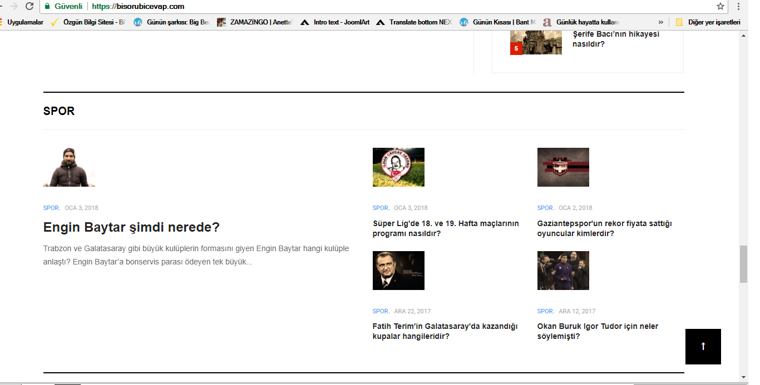Click the vertical page scrollbar thumb

pyautogui.click(x=743, y=264)
